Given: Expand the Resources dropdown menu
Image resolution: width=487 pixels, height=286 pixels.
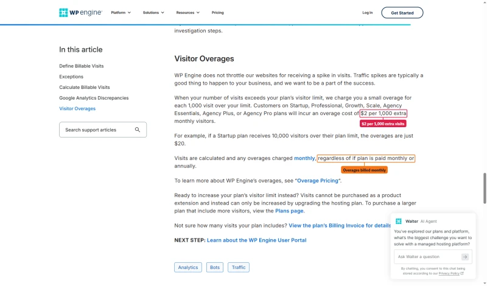Looking at the screenshot, I should (187, 13).
